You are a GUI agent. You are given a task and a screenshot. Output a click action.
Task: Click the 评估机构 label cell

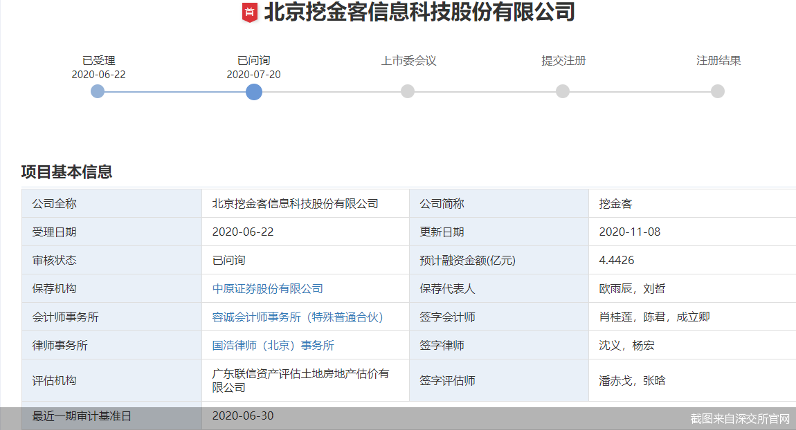click(111, 380)
